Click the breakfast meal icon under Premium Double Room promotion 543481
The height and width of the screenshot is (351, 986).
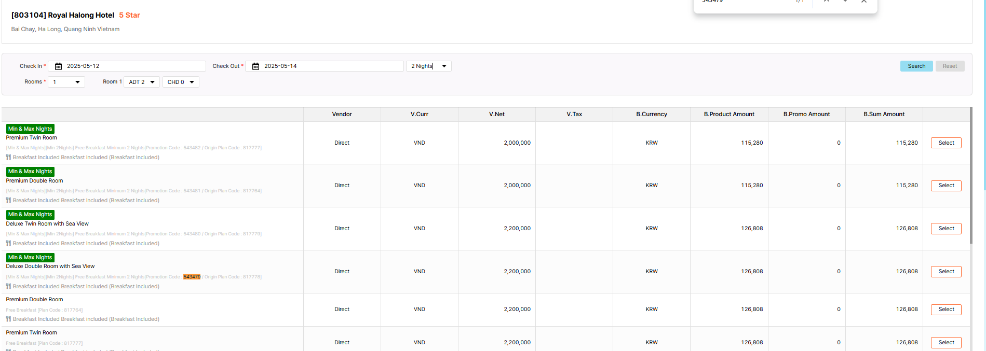(x=8, y=200)
